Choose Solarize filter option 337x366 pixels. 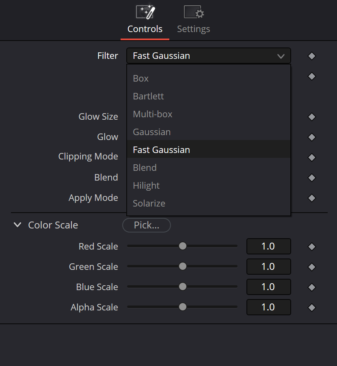(209, 203)
